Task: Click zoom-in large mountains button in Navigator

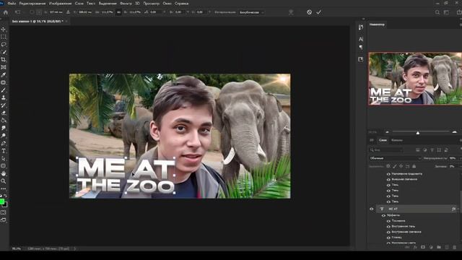Action: coord(454,131)
